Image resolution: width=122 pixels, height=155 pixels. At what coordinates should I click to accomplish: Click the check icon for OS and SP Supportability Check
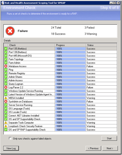tap(6, 119)
